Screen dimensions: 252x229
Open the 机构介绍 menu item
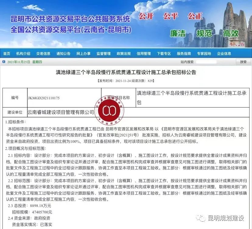(23, 54)
